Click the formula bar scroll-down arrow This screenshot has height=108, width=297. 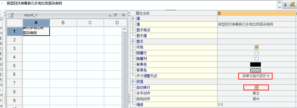279,7
